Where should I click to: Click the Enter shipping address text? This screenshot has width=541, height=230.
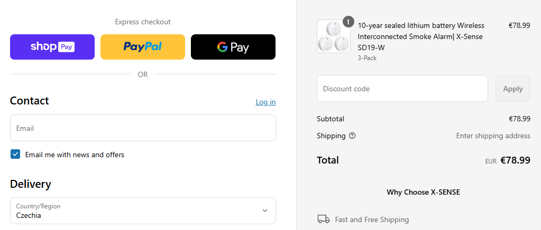tap(493, 136)
